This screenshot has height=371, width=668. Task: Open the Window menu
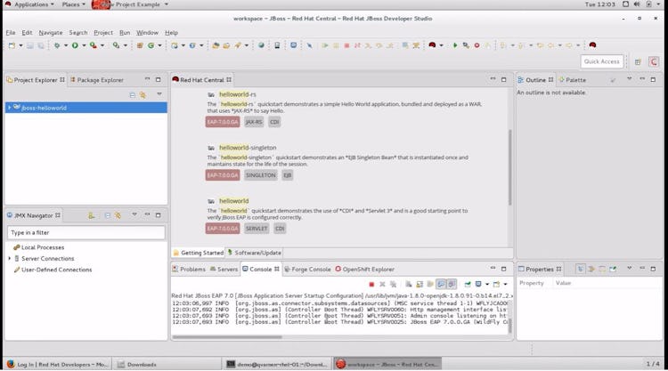[147, 32]
